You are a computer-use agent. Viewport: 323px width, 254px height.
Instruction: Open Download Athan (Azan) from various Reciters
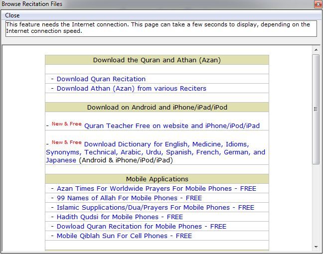[x=132, y=89]
